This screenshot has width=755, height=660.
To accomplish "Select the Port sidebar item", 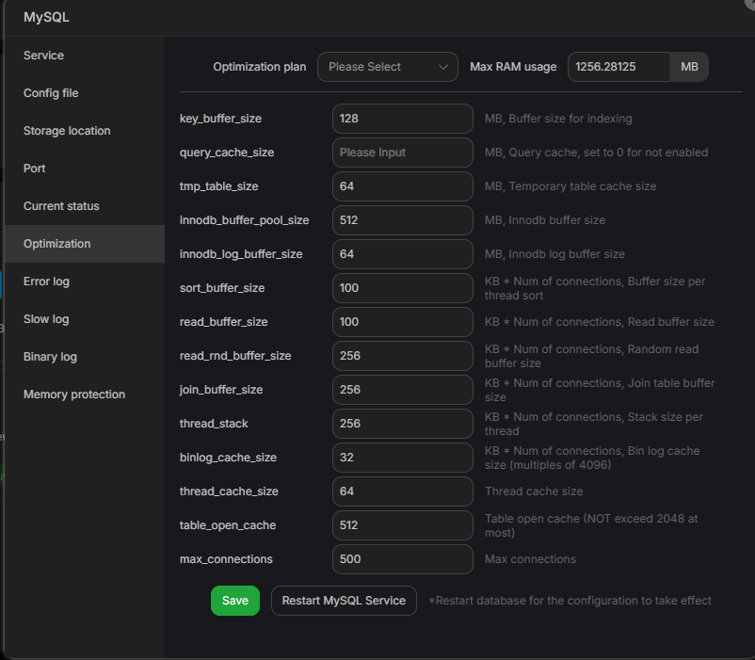I will (x=35, y=169).
